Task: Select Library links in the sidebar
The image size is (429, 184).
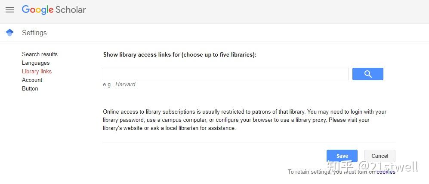Action: (x=37, y=71)
